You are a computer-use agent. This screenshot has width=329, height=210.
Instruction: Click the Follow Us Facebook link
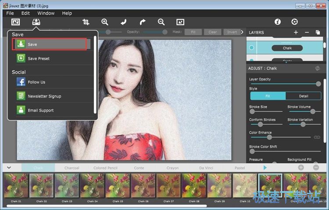pyautogui.click(x=36, y=82)
